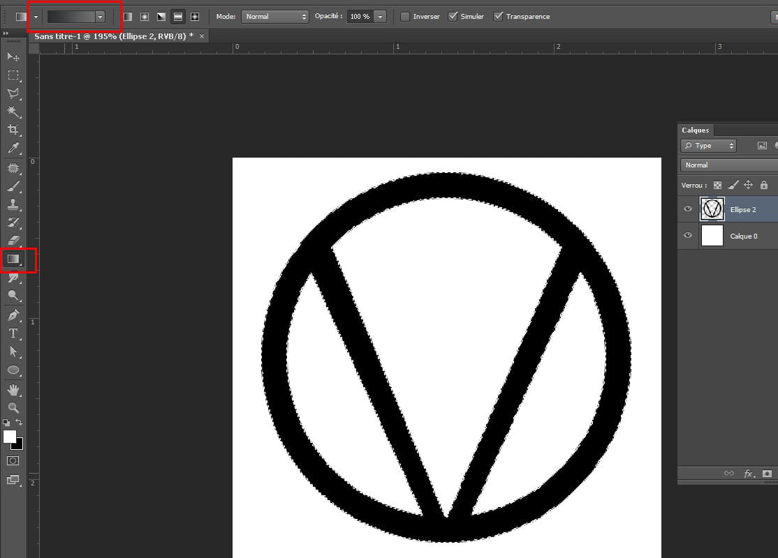Choose diamond gradient style

tap(195, 17)
